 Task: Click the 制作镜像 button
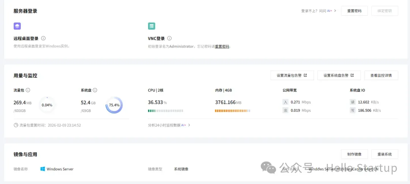pyautogui.click(x=354, y=154)
